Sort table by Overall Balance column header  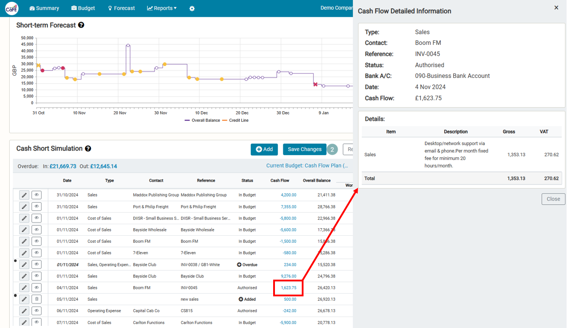(x=317, y=180)
